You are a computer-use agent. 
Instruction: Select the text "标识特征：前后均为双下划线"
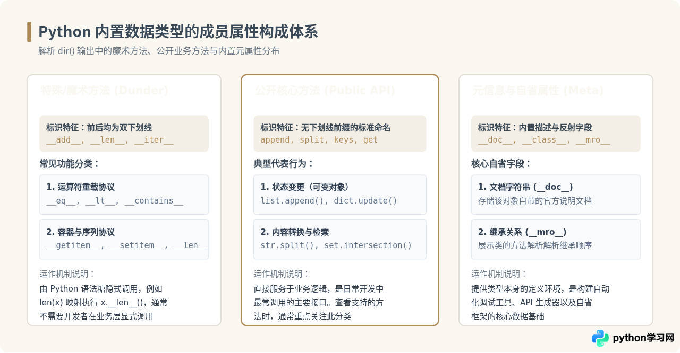coord(99,128)
